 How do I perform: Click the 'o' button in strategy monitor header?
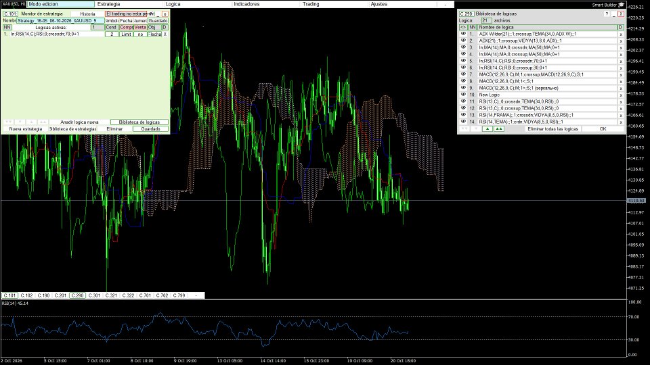pyautogui.click(x=165, y=14)
